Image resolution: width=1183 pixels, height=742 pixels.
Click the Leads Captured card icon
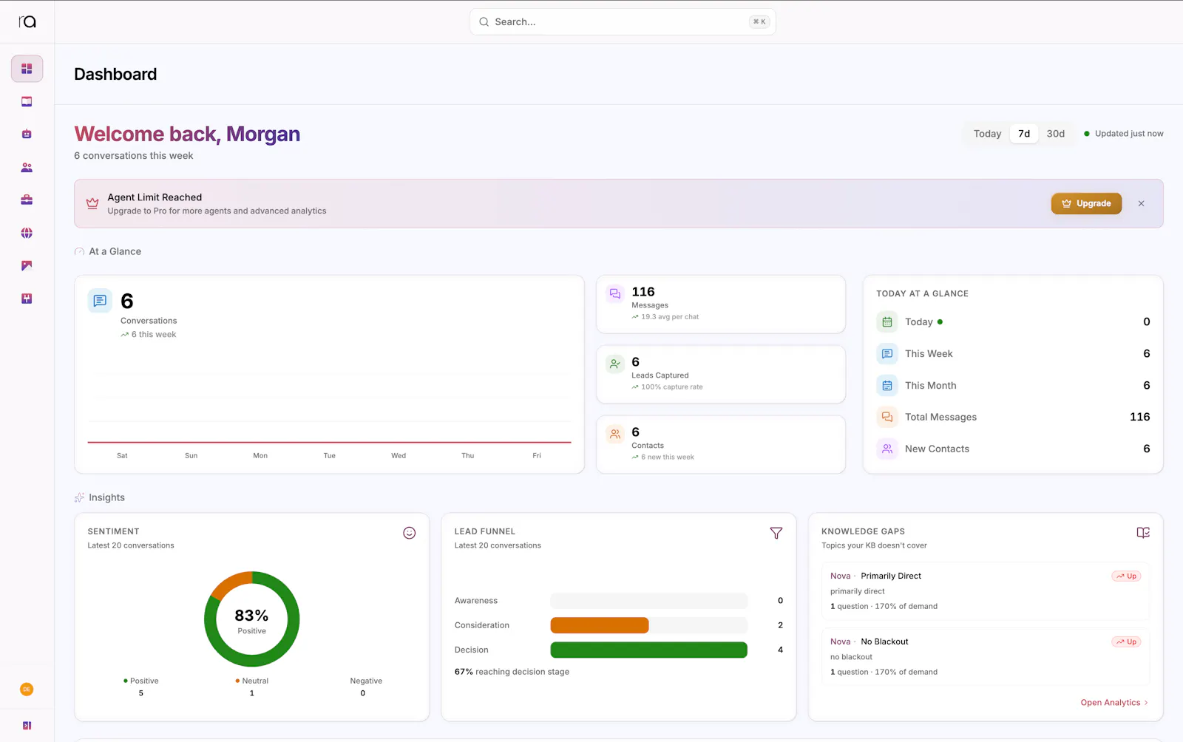click(x=615, y=364)
